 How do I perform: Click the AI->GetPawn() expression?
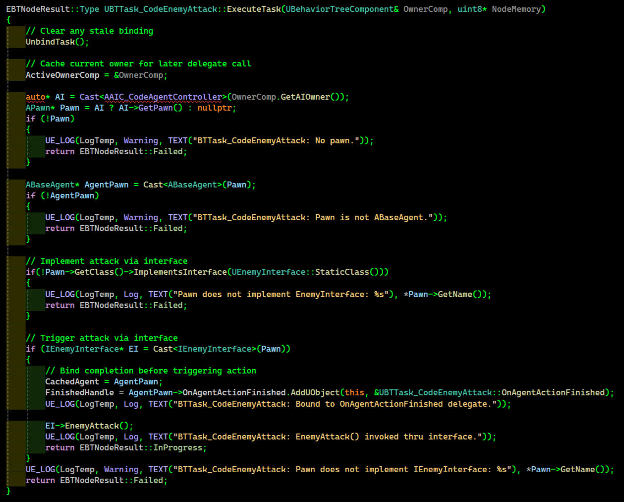pos(151,108)
